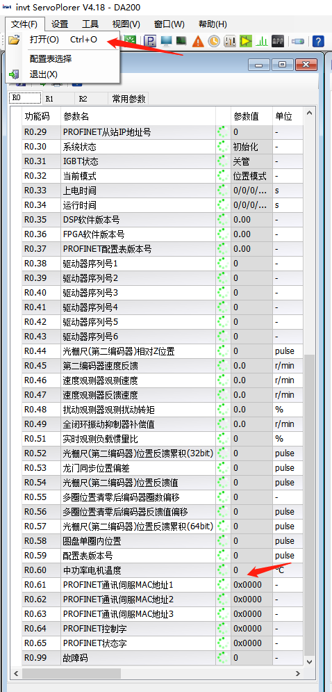
Task: Select the FPGA软件版本号 parameter
Action: 94,234
